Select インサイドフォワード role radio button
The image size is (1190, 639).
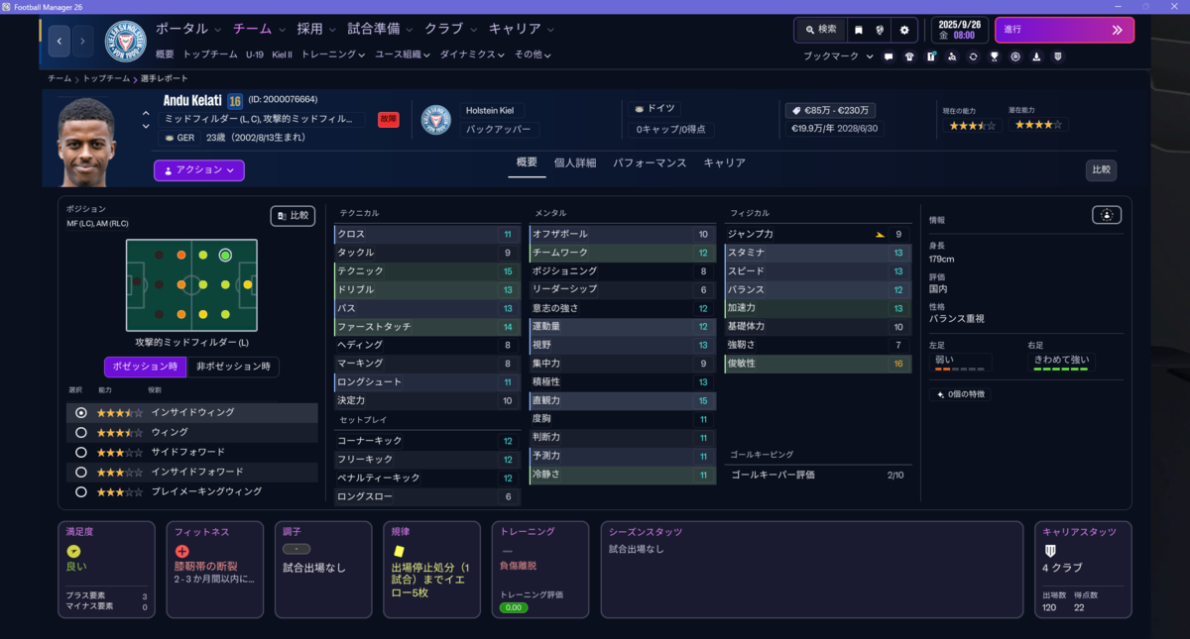pyautogui.click(x=81, y=472)
